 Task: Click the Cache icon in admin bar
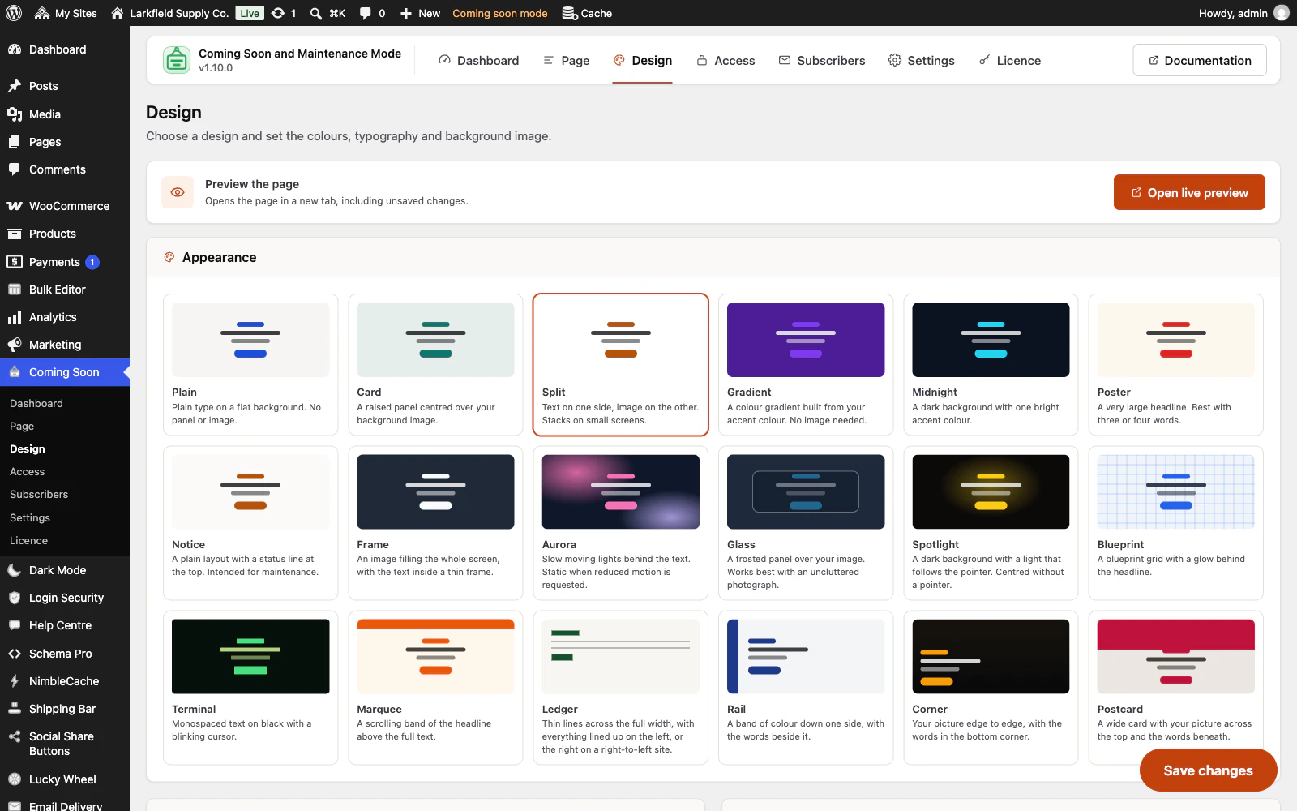click(x=569, y=13)
